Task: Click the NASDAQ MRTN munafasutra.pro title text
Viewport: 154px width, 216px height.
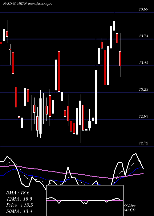Action: [27, 4]
